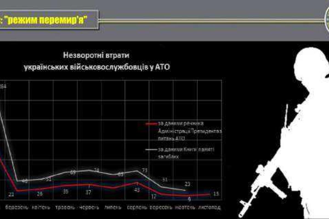This screenshot has height=219, width=329.
Task: Click the data label 23 for жовтень
Action: pos(187,184)
